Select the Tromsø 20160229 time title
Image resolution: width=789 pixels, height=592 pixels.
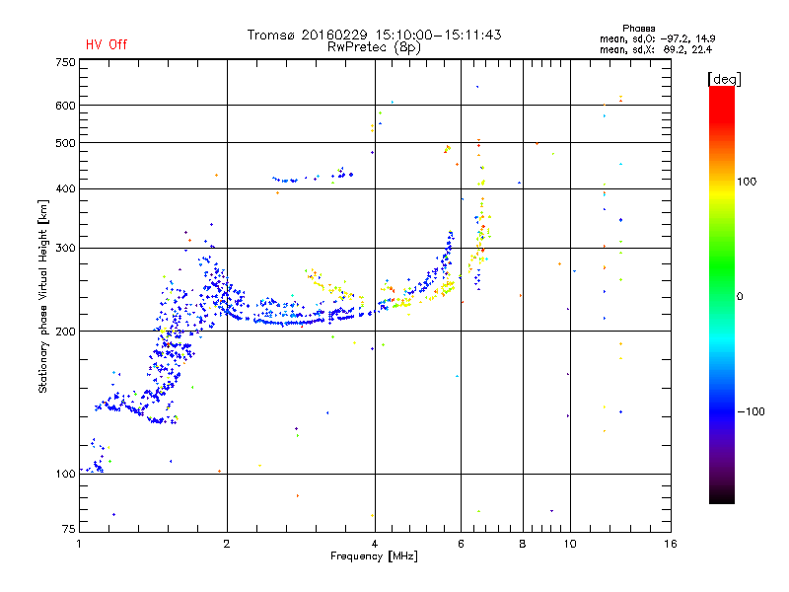click(374, 35)
